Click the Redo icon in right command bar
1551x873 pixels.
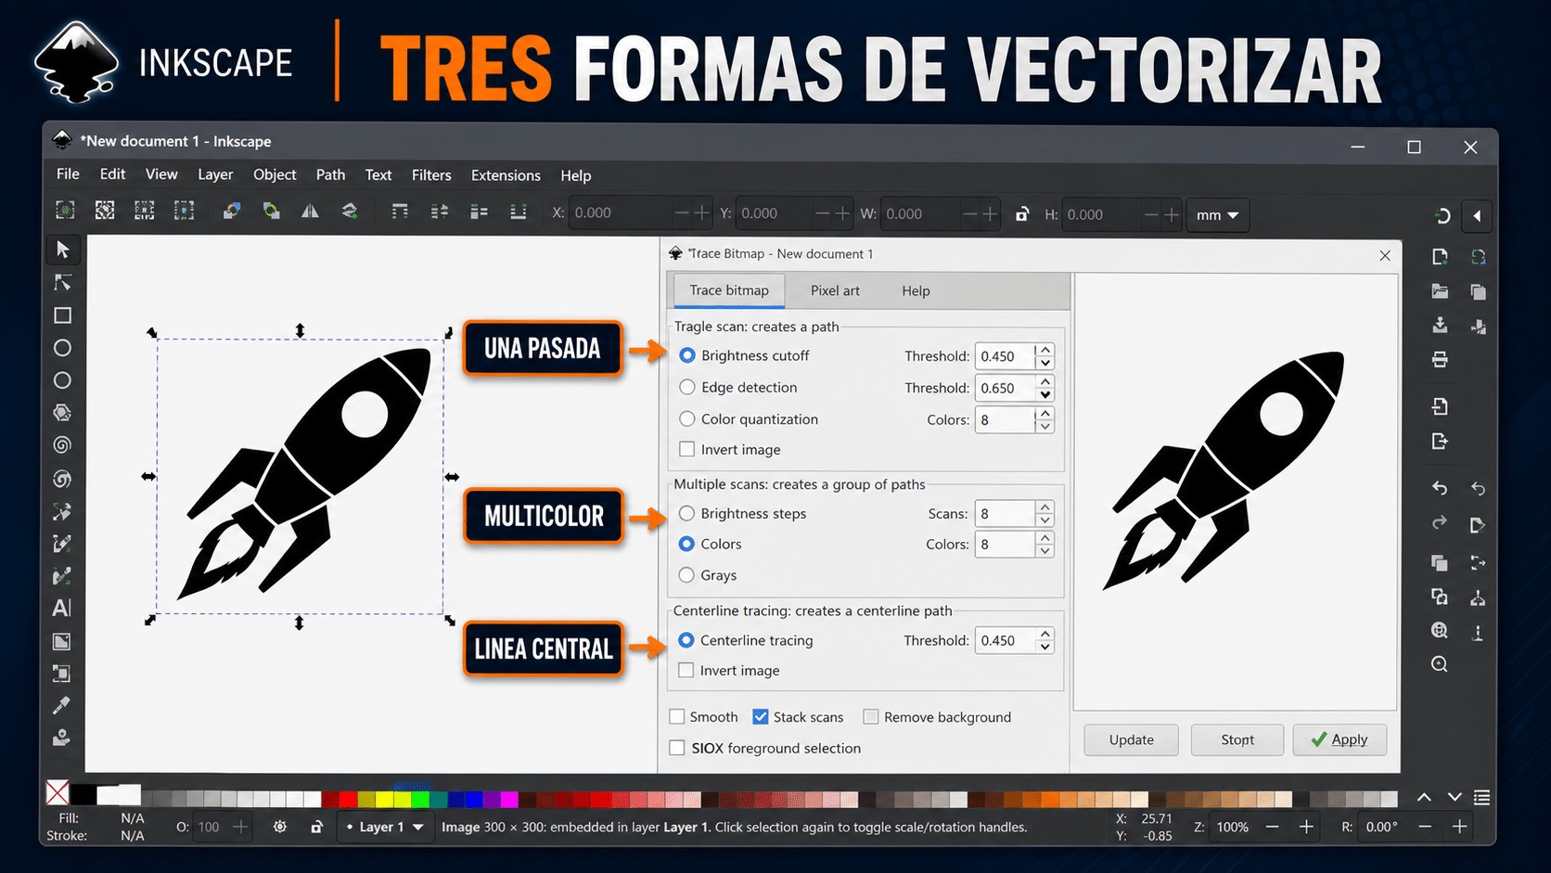(x=1440, y=523)
